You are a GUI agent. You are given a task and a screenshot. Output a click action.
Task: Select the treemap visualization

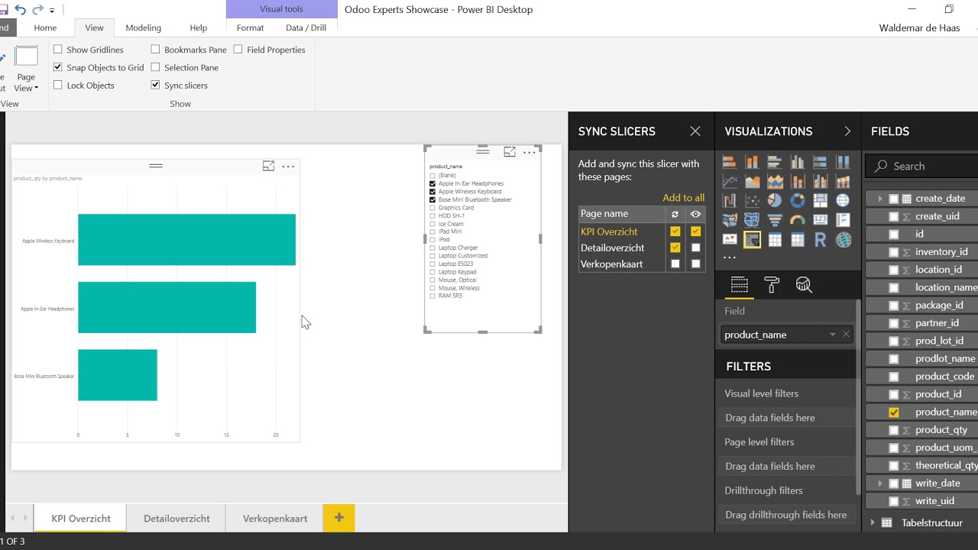(821, 200)
